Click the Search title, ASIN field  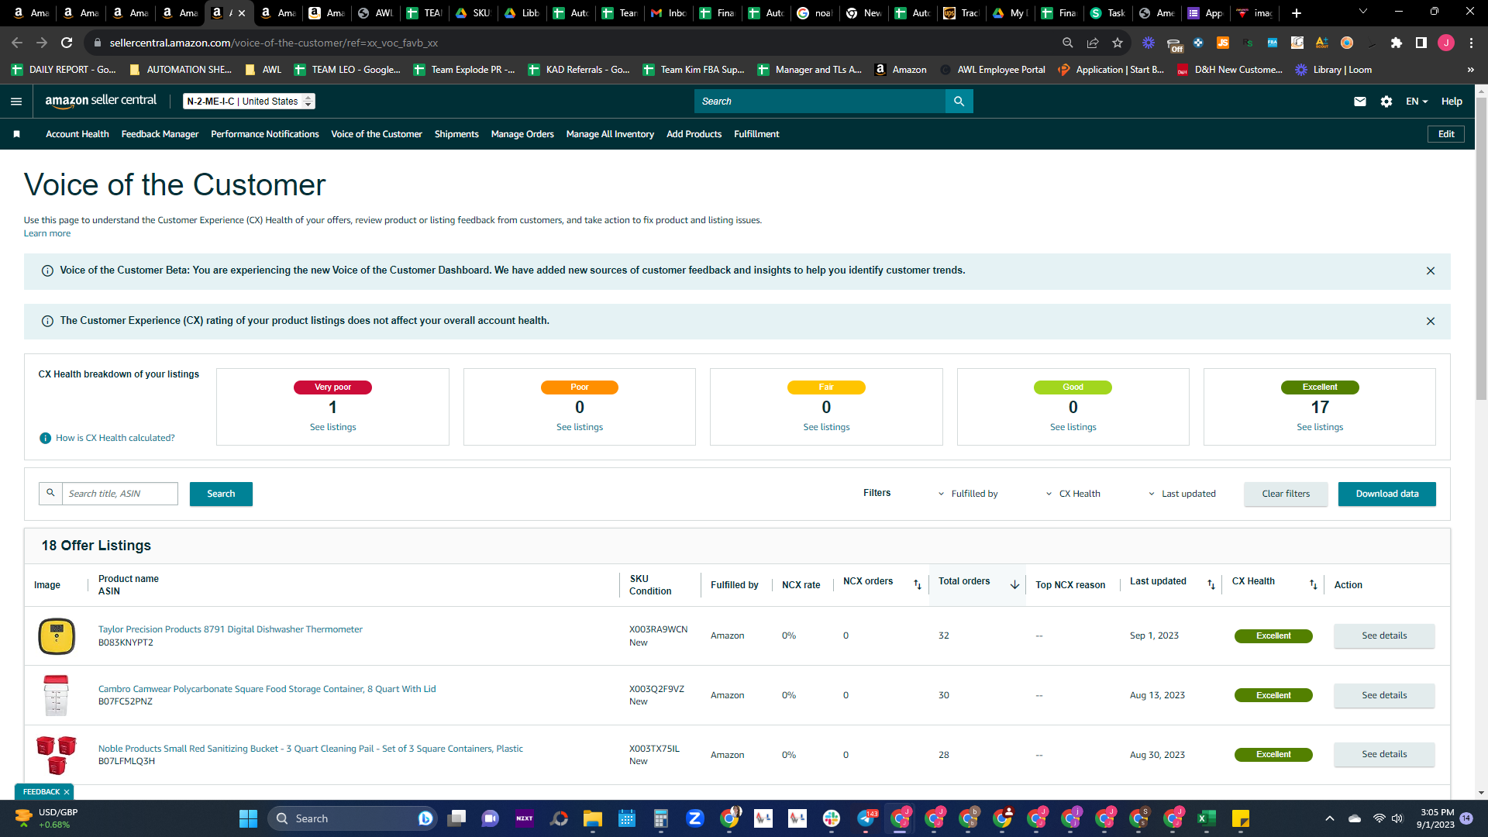tap(120, 494)
